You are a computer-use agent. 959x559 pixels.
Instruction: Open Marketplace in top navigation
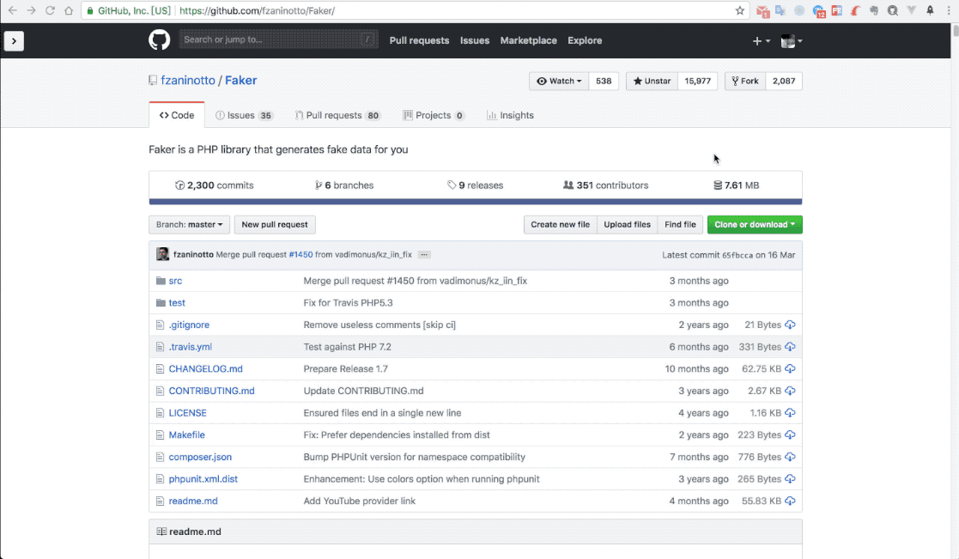[528, 40]
